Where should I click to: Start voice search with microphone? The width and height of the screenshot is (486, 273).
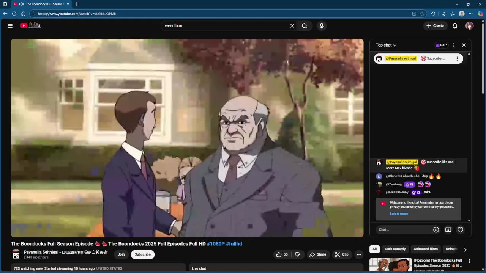pyautogui.click(x=322, y=26)
